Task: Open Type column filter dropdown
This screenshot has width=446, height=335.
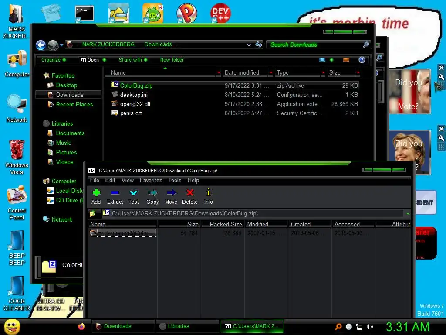Action: (x=323, y=73)
